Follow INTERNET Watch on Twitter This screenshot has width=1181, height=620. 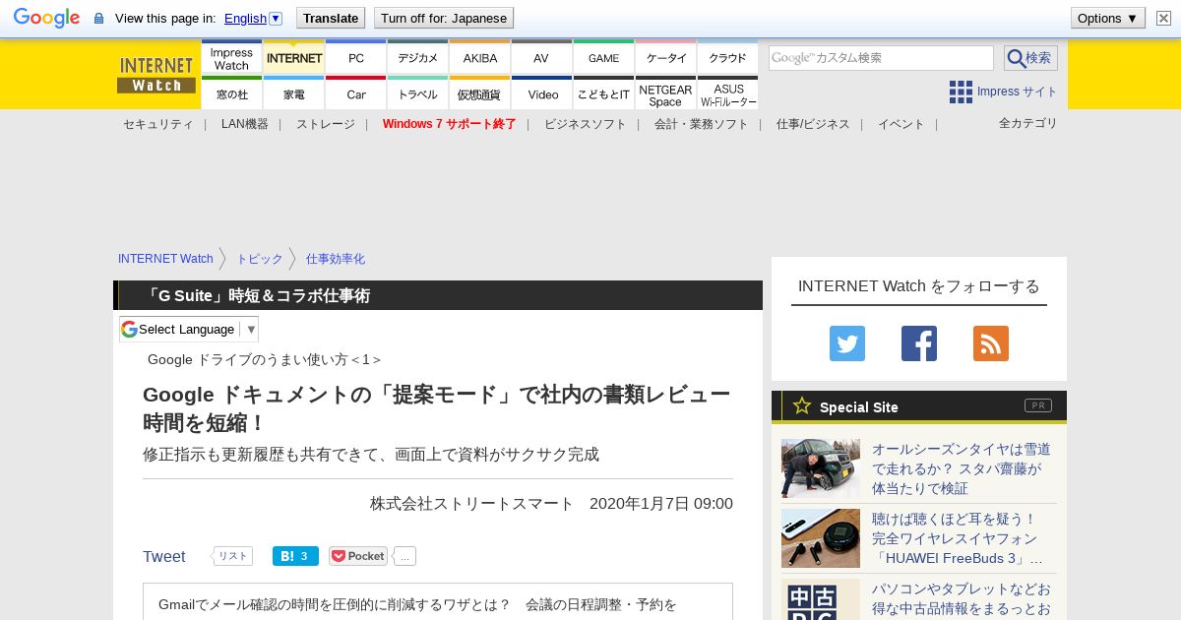(847, 343)
